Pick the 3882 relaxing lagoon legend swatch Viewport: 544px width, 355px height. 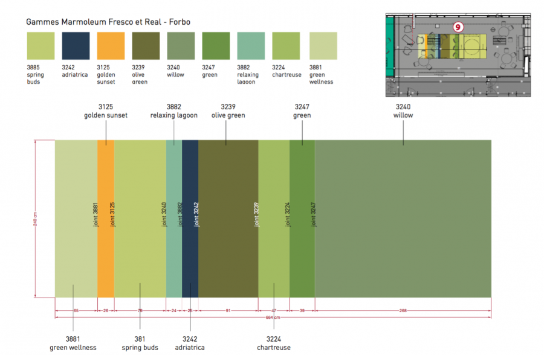251,46
